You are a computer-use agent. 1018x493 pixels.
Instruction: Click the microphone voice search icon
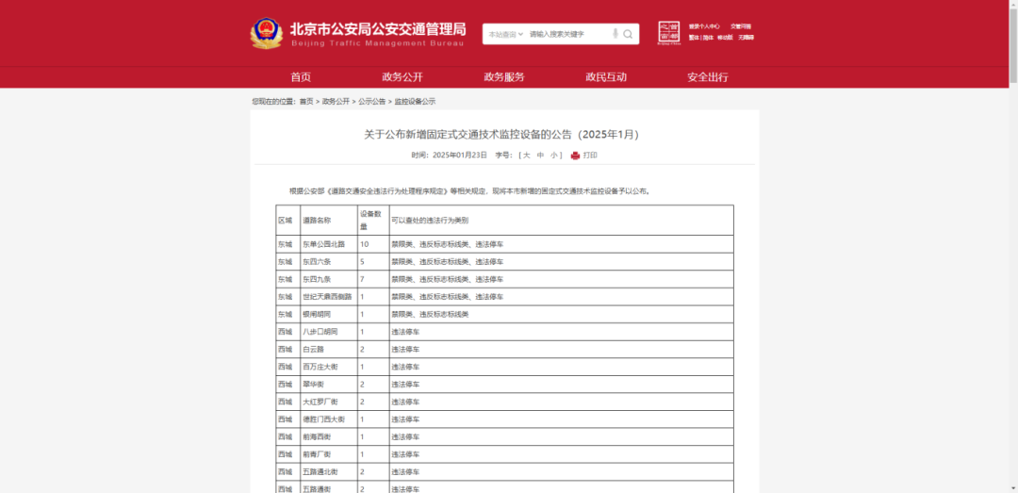point(616,34)
